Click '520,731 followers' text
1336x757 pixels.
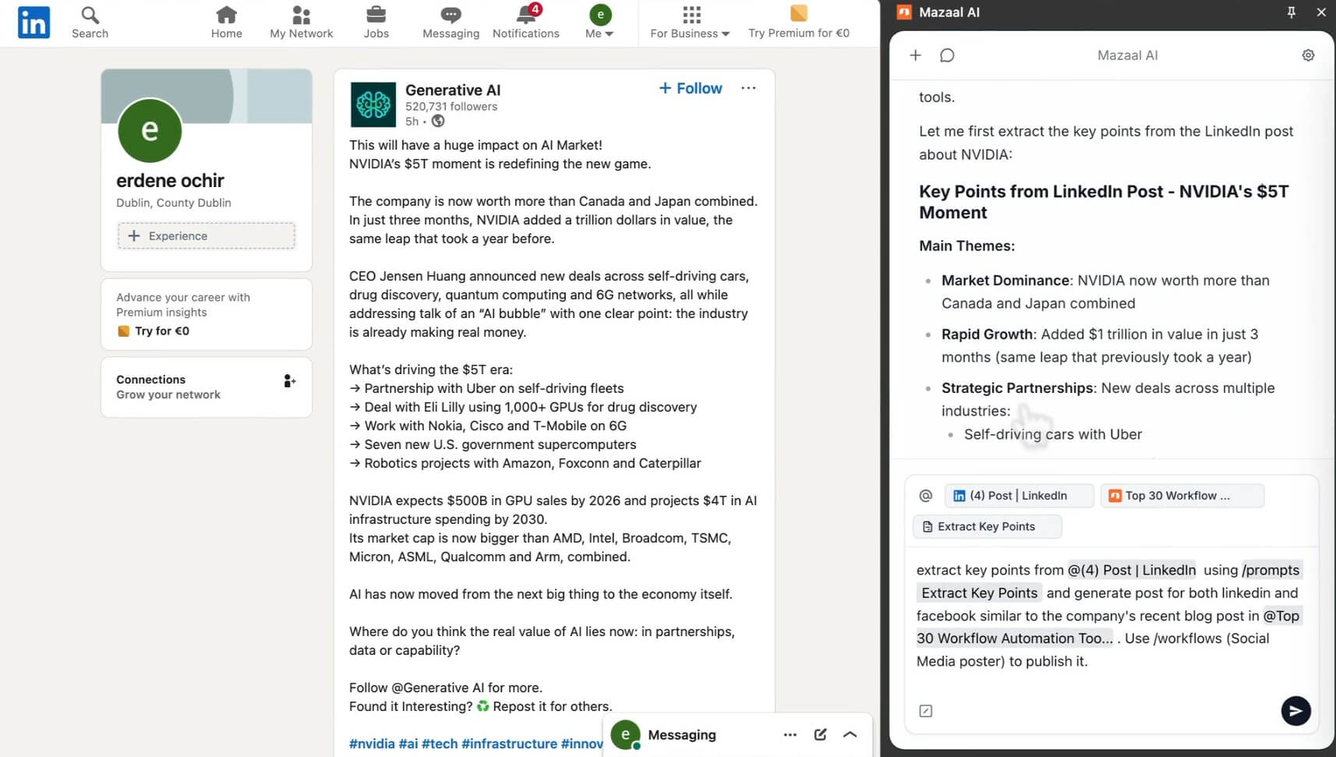point(451,107)
